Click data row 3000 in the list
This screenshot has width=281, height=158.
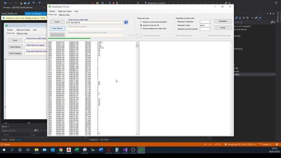(x=75, y=42)
